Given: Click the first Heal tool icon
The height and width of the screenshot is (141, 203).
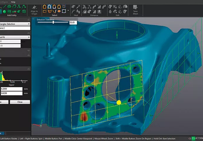Looking at the screenshot, I should [x=73, y=6].
